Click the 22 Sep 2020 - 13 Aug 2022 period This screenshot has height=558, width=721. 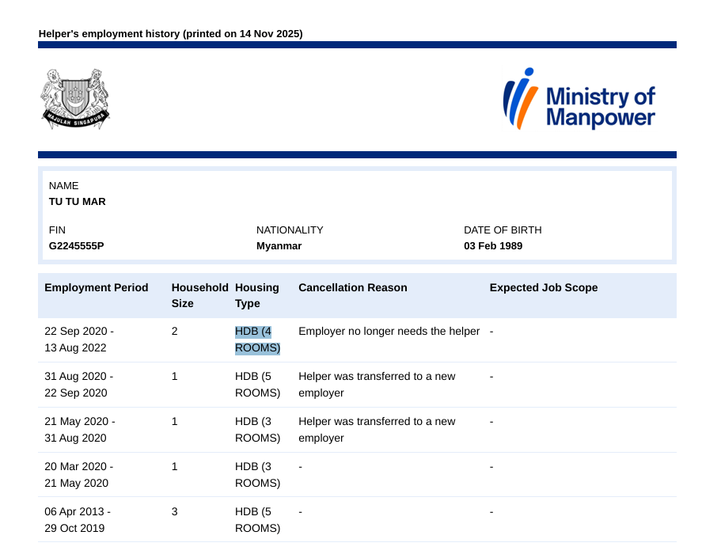pyautogui.click(x=79, y=340)
